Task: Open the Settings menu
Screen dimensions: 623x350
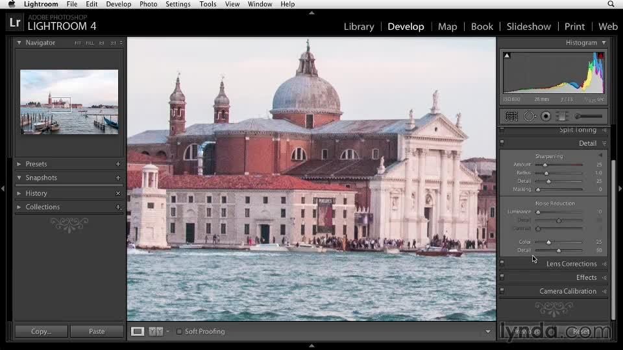Action: tap(178, 4)
